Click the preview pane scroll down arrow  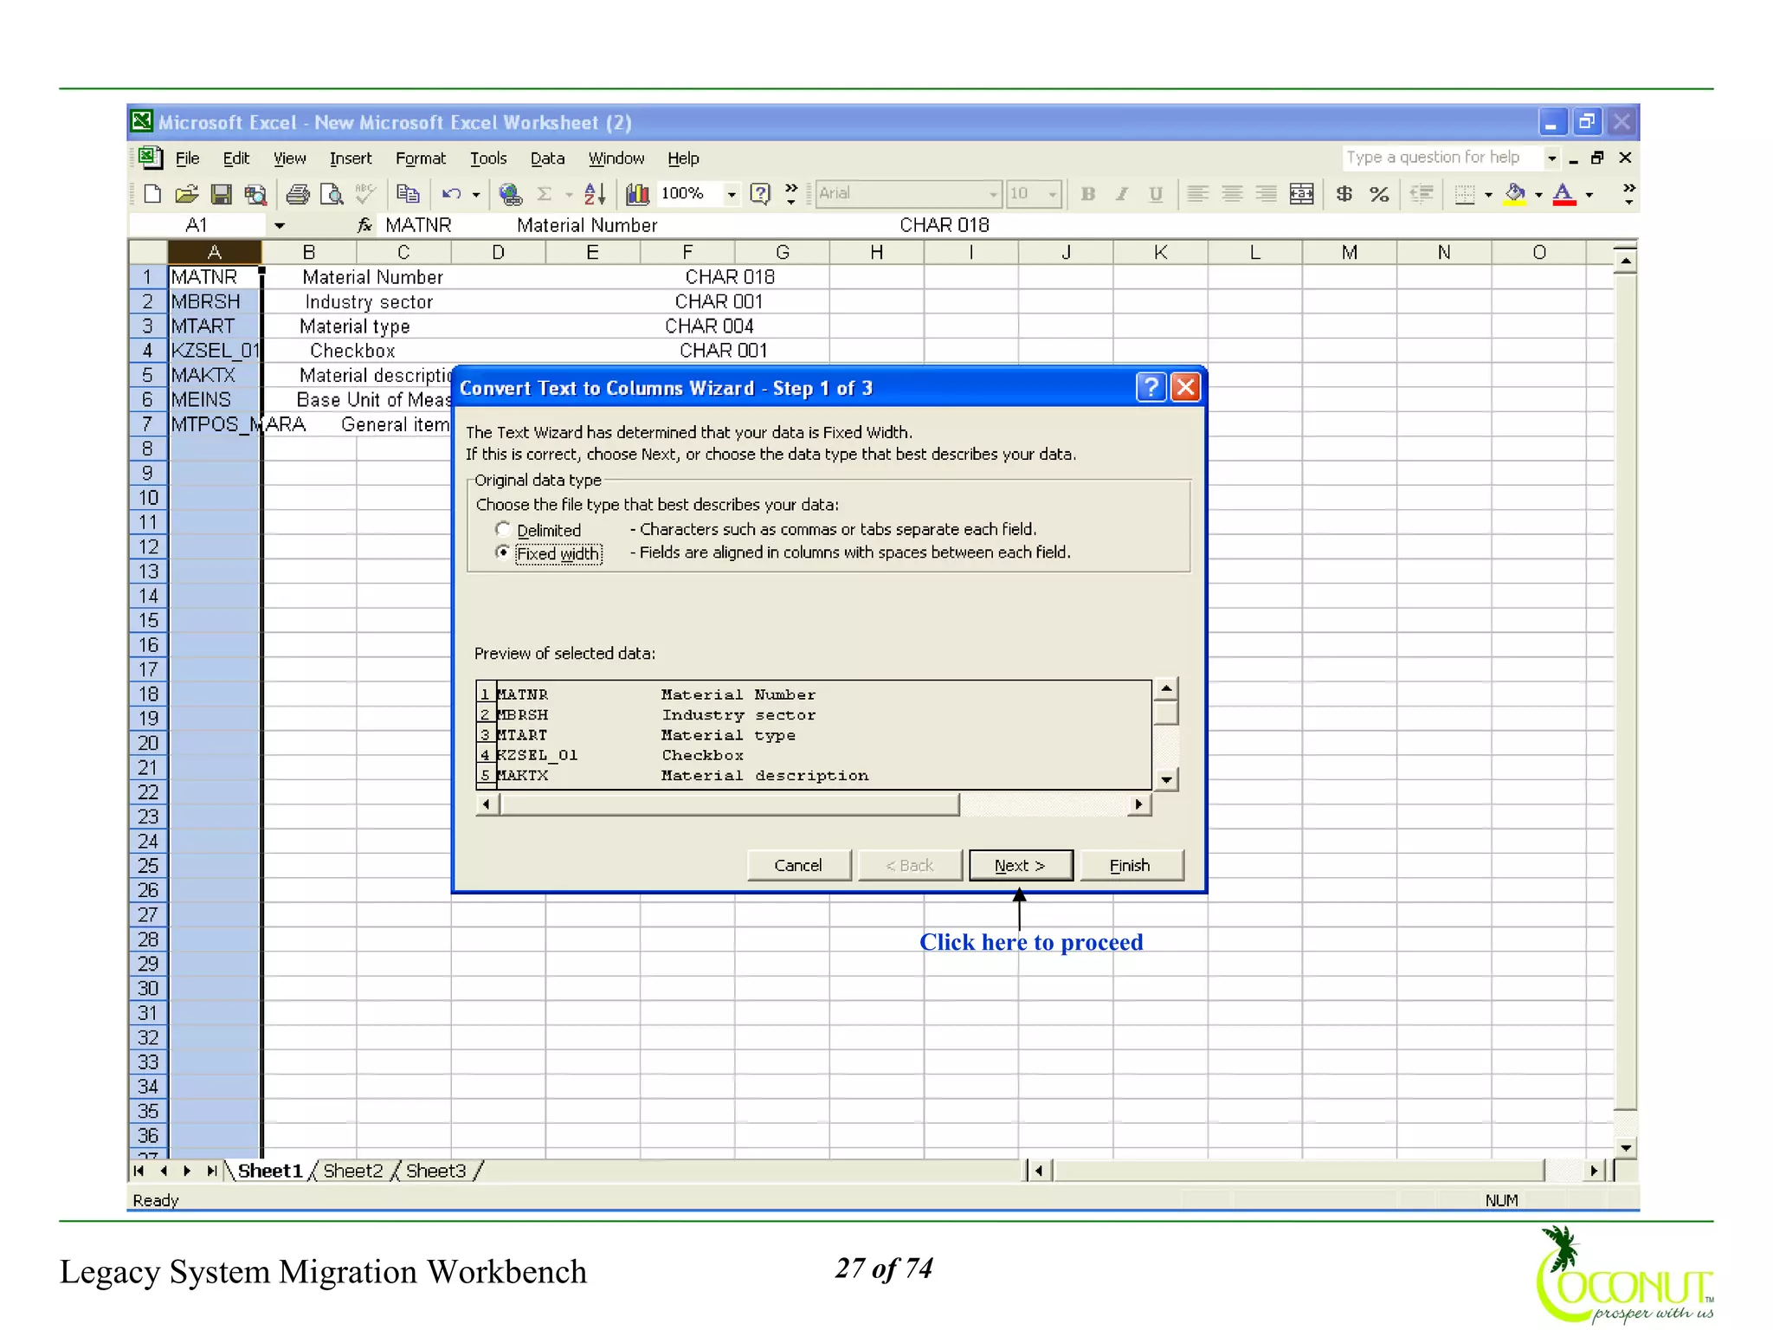coord(1166,780)
